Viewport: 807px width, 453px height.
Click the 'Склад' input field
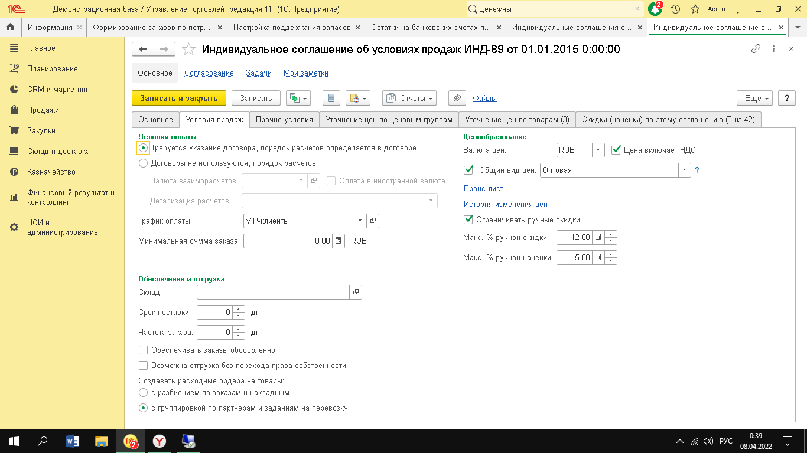point(266,292)
